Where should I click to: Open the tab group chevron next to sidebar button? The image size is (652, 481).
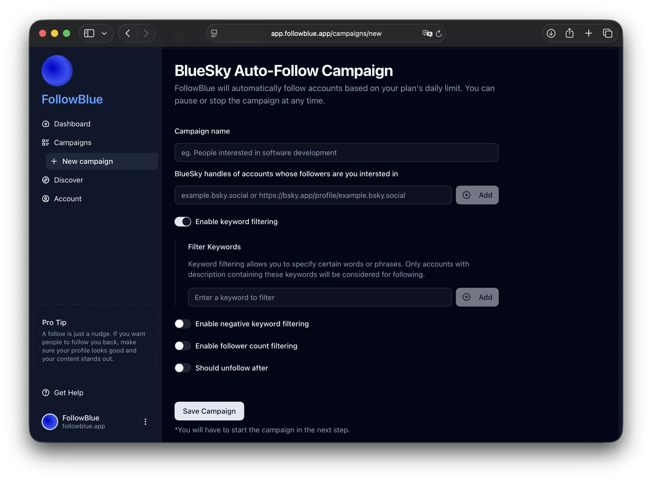(105, 33)
